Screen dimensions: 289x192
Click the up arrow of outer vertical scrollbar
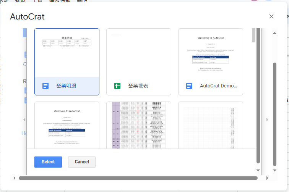click(274, 33)
